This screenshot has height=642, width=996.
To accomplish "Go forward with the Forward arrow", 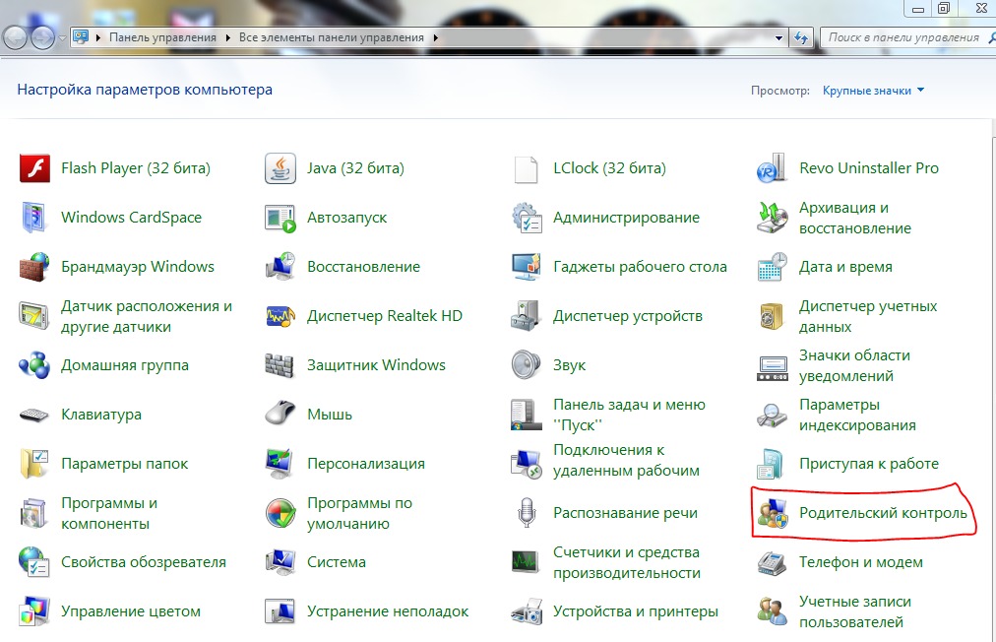I will pos(42,38).
